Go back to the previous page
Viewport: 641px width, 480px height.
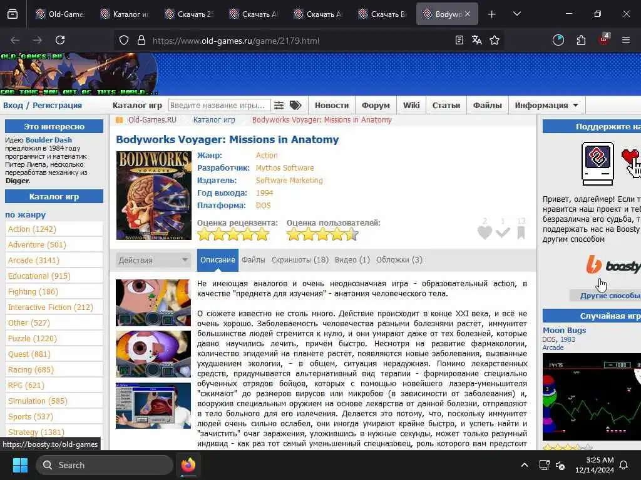pyautogui.click(x=15, y=40)
